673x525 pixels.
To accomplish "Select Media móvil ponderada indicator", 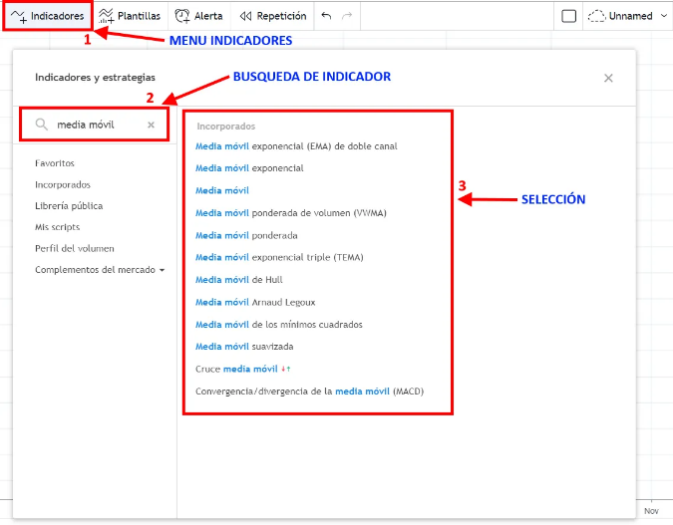I will pos(246,235).
